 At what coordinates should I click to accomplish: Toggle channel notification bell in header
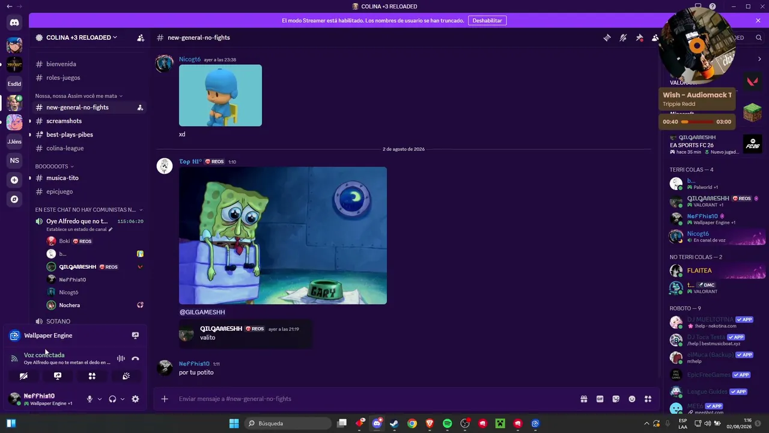[623, 37]
